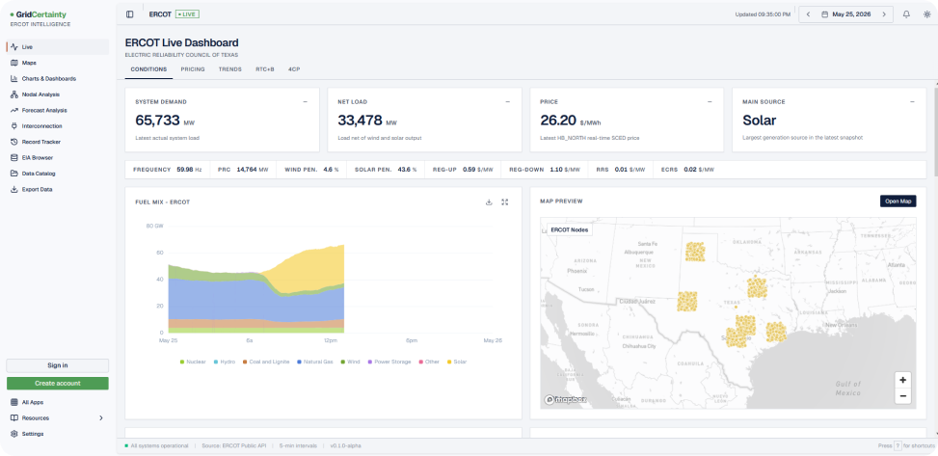Toggle Power Storage legend entry
938x456 pixels.
point(389,362)
